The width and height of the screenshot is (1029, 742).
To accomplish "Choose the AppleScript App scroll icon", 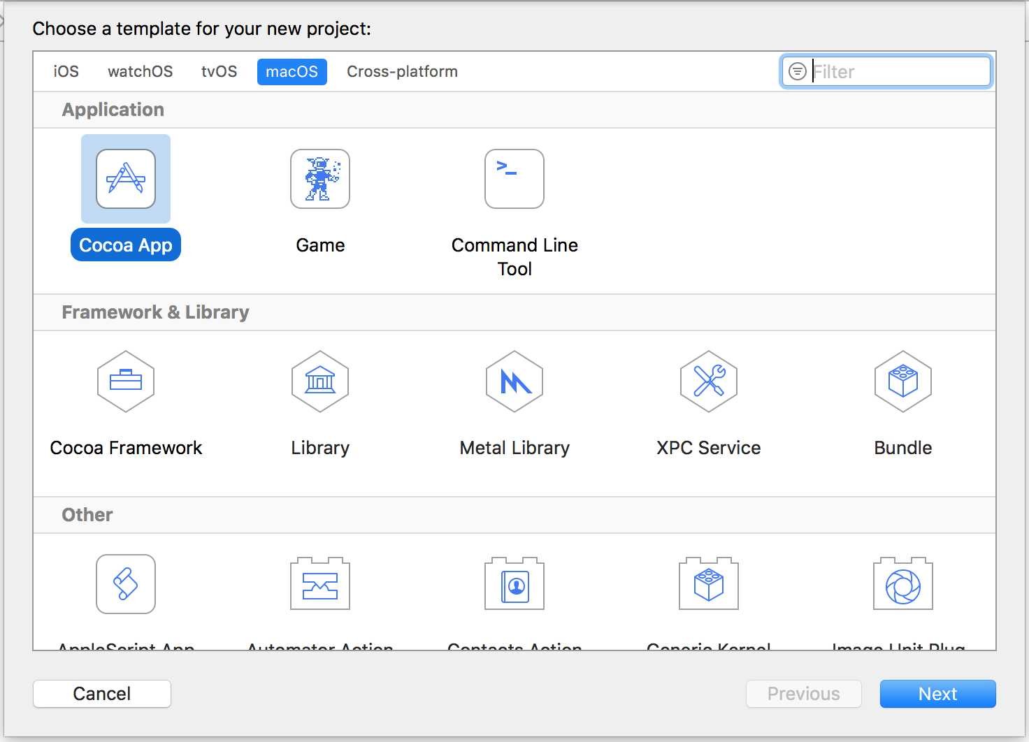I will [x=126, y=584].
